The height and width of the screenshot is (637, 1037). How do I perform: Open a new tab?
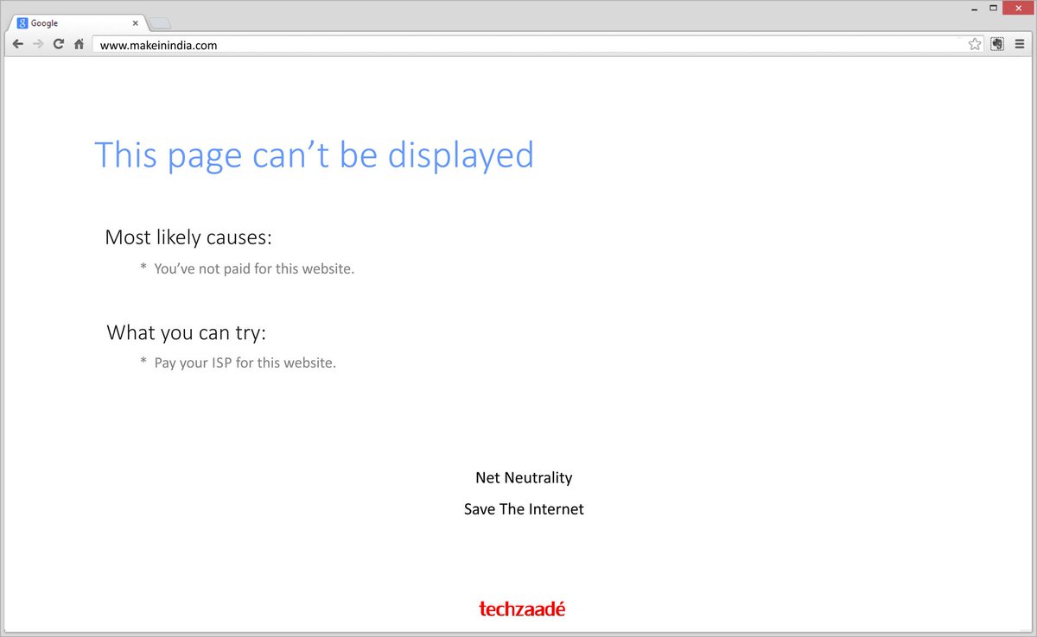coord(162,23)
